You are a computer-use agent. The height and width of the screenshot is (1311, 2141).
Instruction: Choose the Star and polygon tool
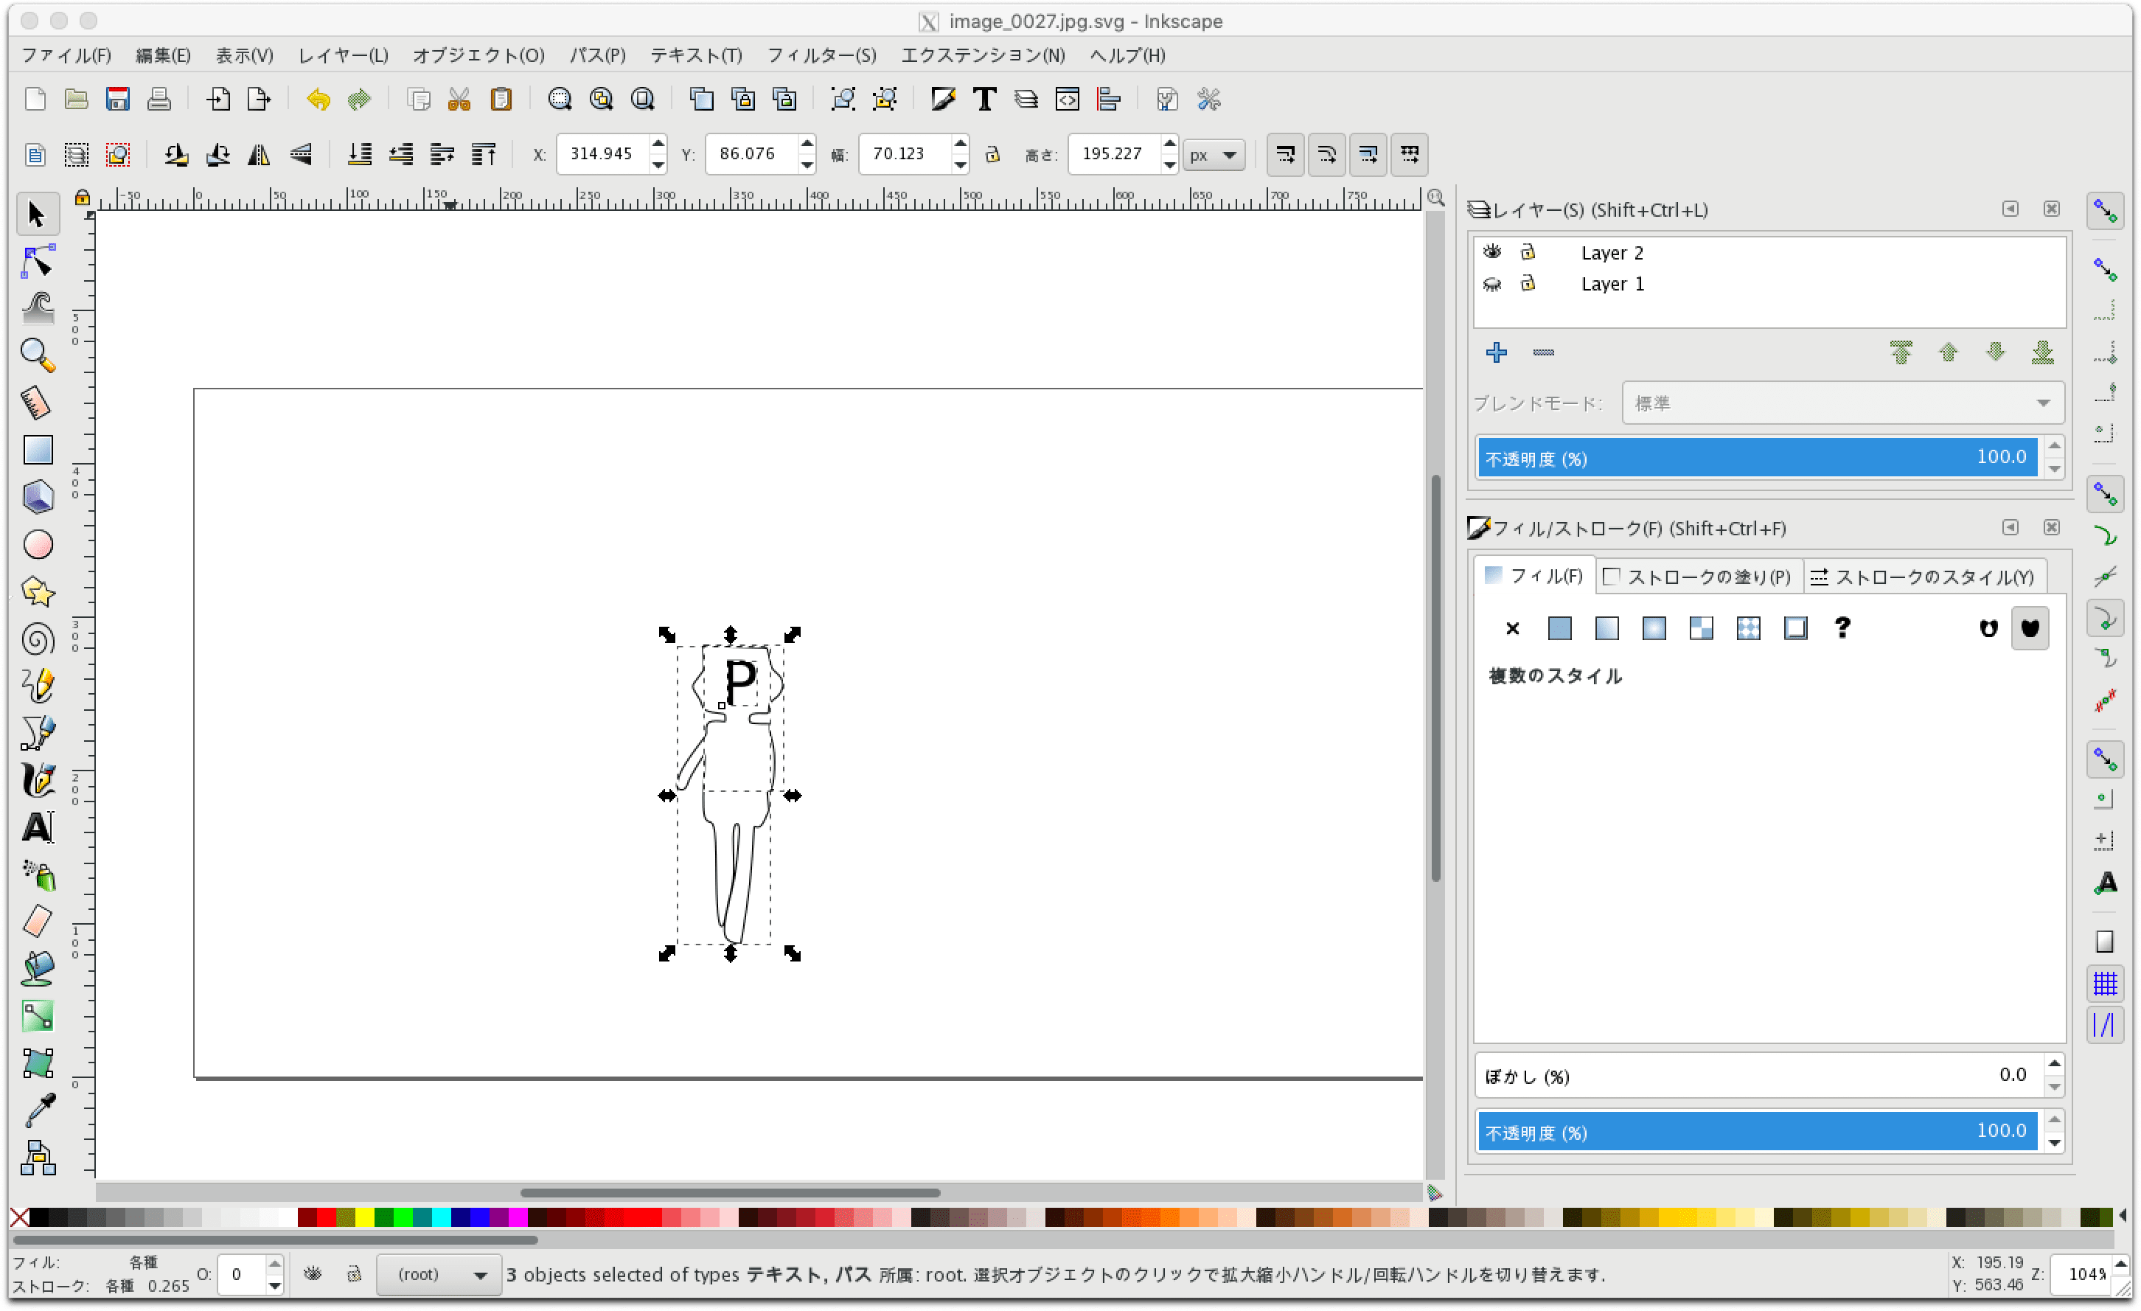click(38, 593)
